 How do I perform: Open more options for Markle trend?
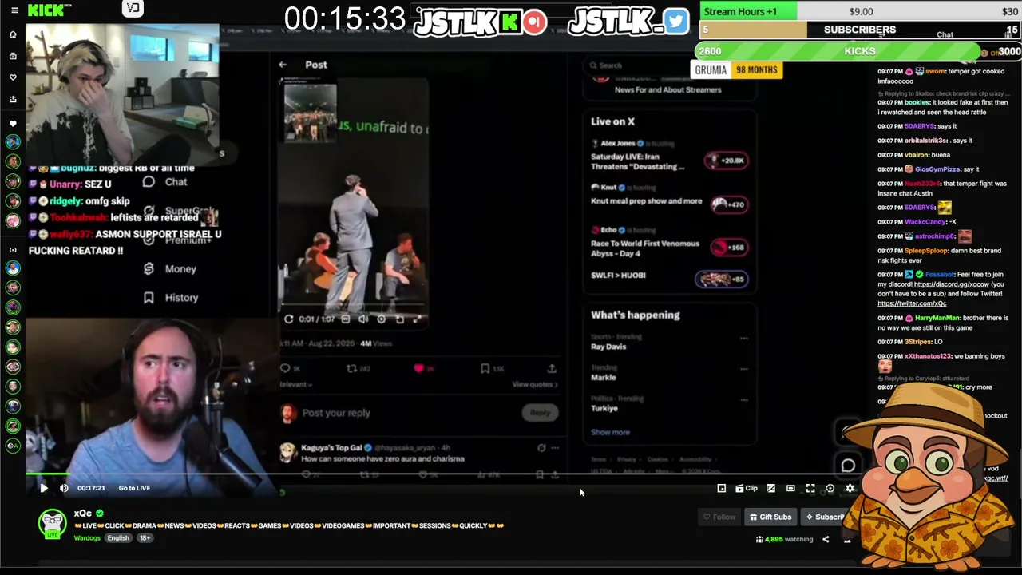click(744, 369)
